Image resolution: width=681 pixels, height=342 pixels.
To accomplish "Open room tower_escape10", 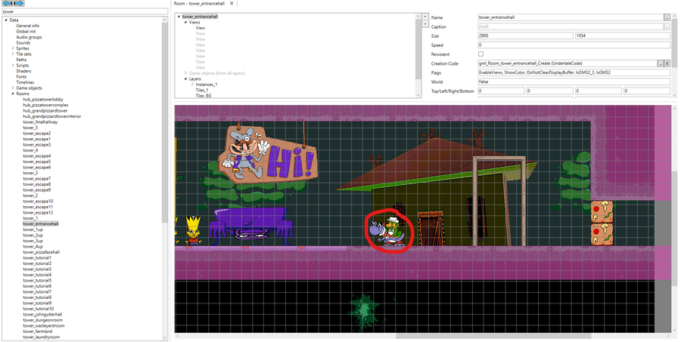I will point(39,201).
